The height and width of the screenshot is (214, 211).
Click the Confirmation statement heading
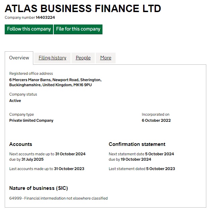(137, 144)
